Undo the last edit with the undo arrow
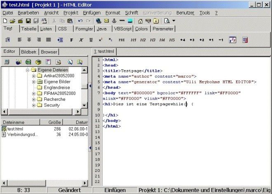 [80, 21]
